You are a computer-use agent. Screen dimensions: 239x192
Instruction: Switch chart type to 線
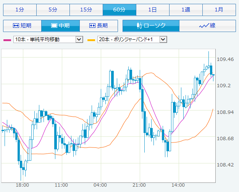coord(207,26)
